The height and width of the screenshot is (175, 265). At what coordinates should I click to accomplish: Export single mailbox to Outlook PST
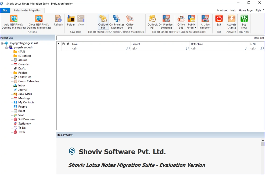(152, 21)
